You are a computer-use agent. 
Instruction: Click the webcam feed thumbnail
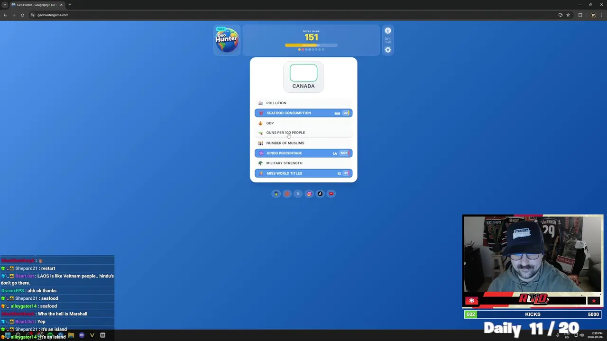point(533,255)
